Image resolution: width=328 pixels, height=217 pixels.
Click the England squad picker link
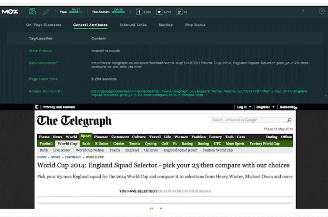tap(180, 150)
